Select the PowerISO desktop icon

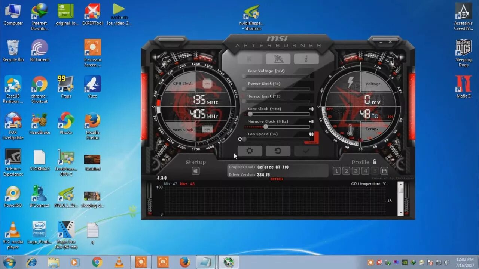click(x=13, y=197)
